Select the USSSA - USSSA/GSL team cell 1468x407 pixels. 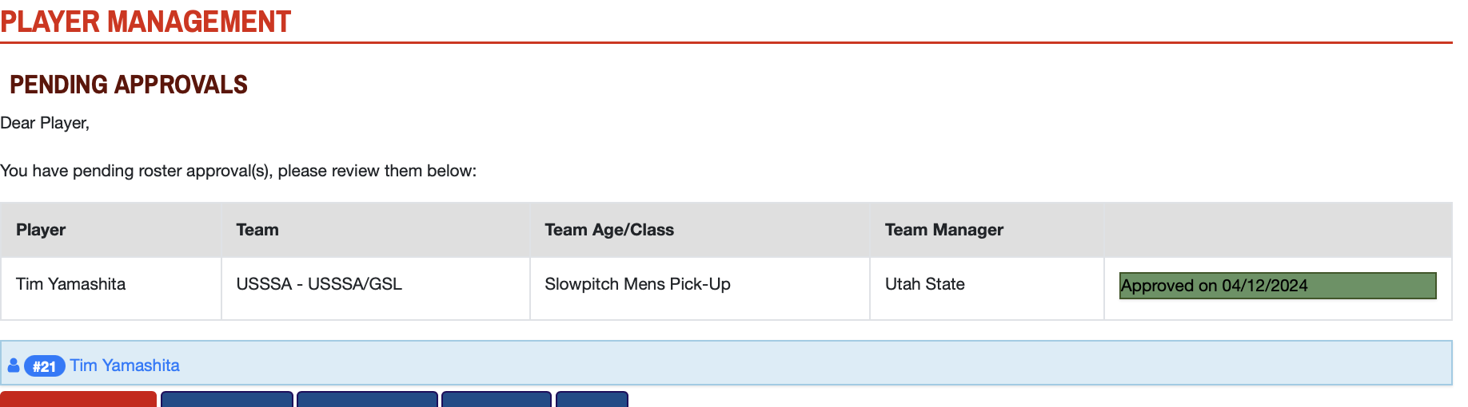coord(319,284)
